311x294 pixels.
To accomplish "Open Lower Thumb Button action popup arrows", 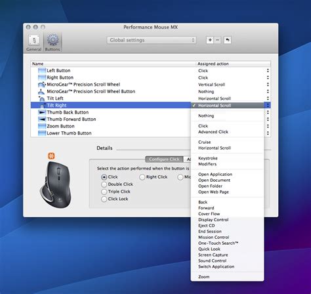I will (x=268, y=133).
